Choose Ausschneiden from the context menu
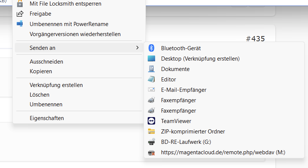This screenshot has width=308, height=168. pyautogui.click(x=46, y=61)
